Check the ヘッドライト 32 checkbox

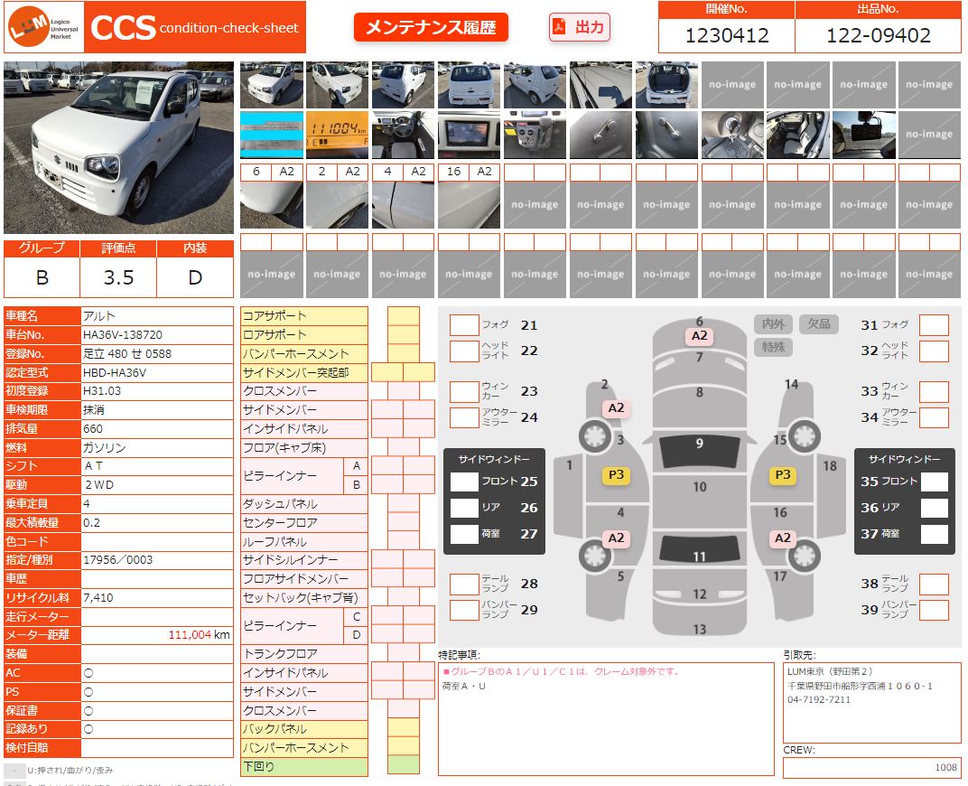tap(934, 351)
